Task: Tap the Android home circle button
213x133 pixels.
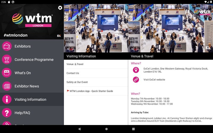Action: point(106,129)
